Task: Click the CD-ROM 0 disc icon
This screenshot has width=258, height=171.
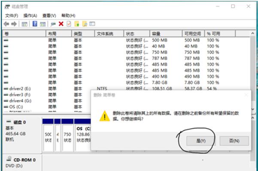Action: tap(9, 159)
